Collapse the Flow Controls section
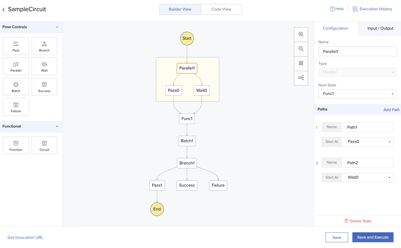The image size is (401, 248). click(57, 27)
